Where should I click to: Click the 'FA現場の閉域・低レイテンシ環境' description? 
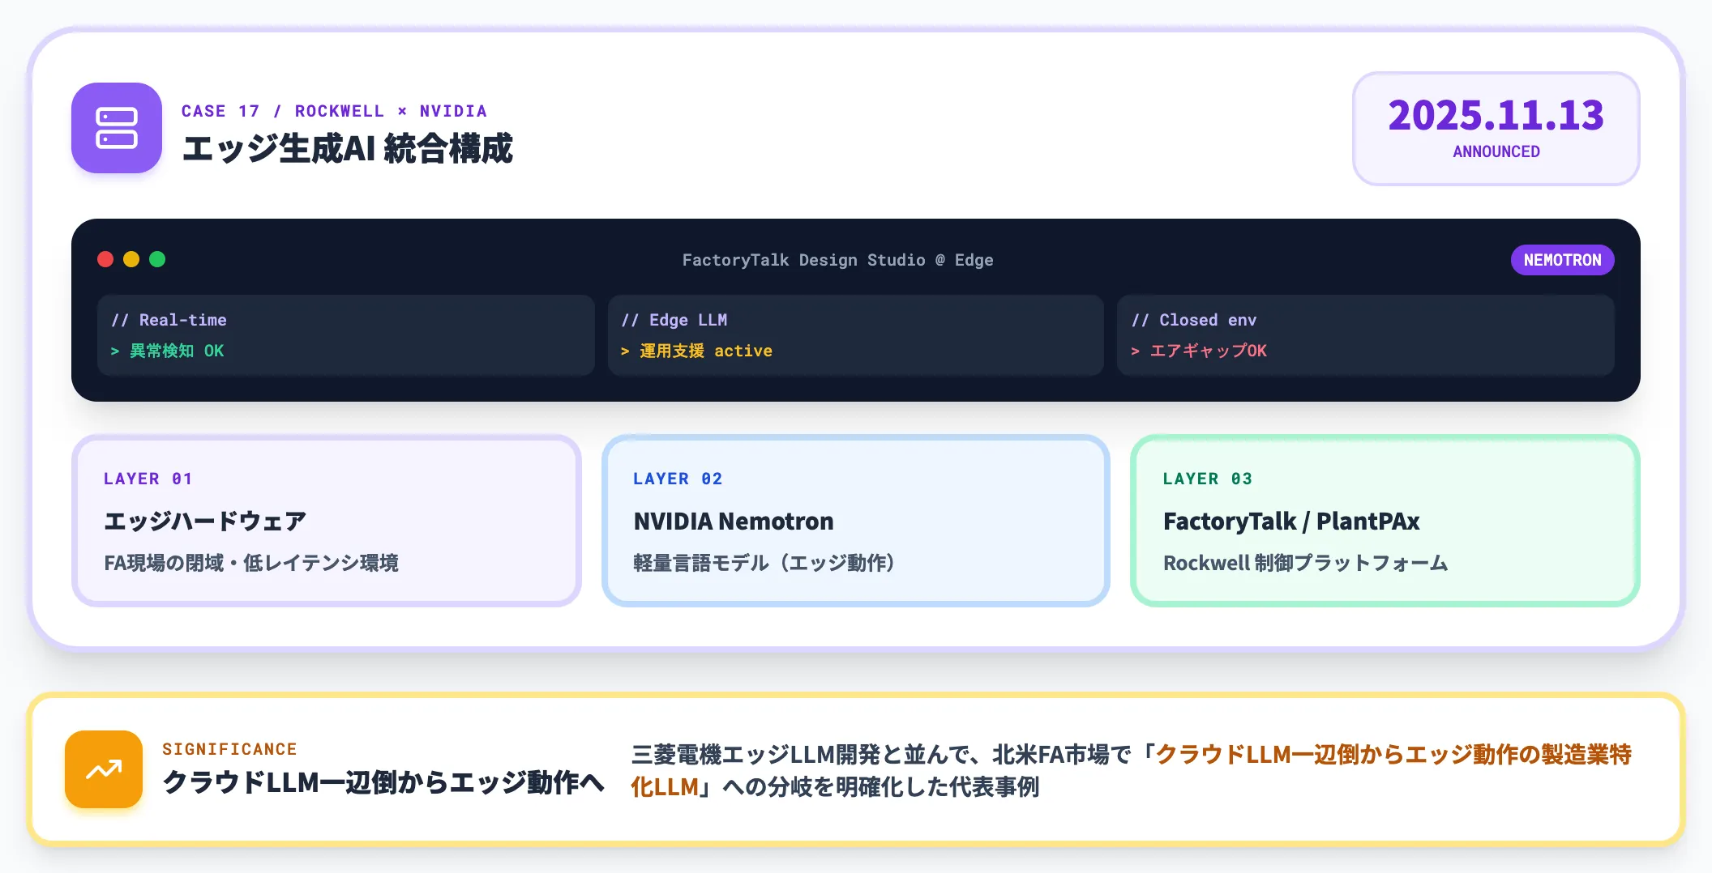(251, 563)
